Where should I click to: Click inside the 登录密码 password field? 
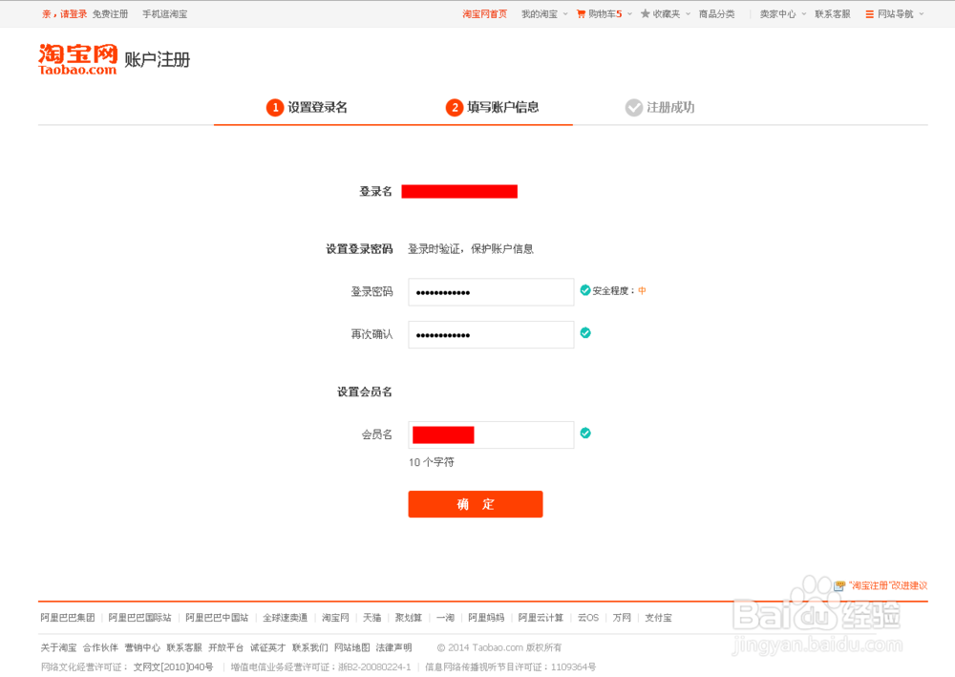[x=490, y=291]
